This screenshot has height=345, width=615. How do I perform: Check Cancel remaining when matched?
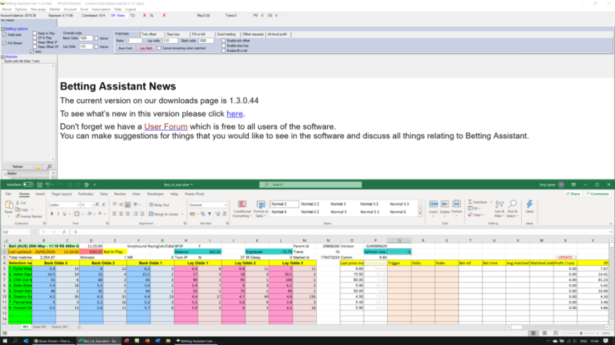159,48
